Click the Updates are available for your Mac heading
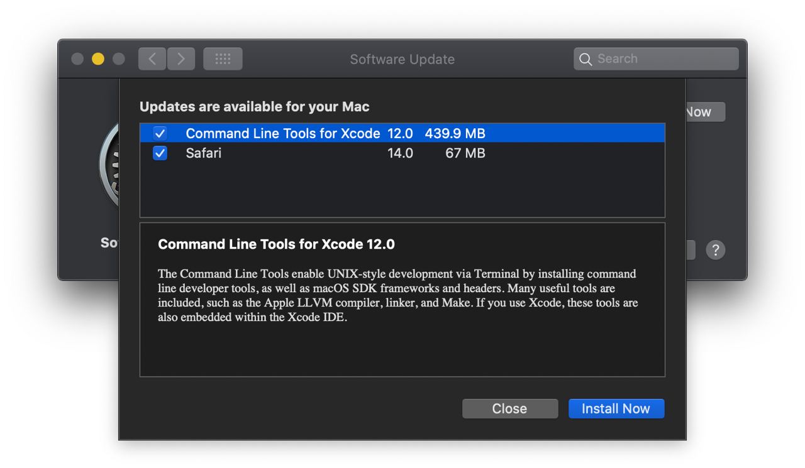The width and height of the screenshot is (805, 468). pyautogui.click(x=255, y=107)
